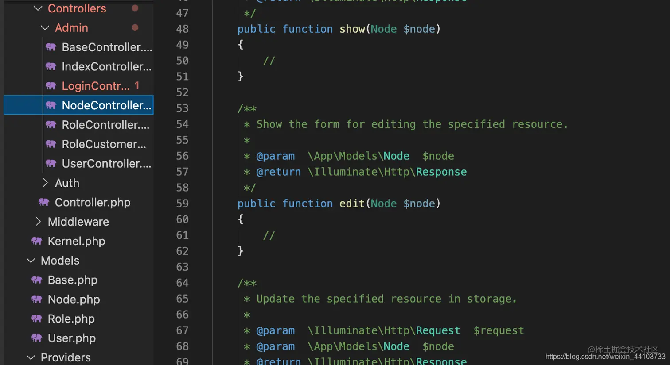670x365 pixels.
Task: Click 'Update the specified resource in storage' comment
Action: point(386,299)
